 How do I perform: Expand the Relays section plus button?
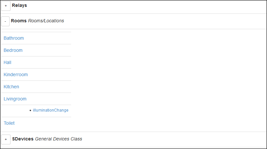click(x=6, y=6)
